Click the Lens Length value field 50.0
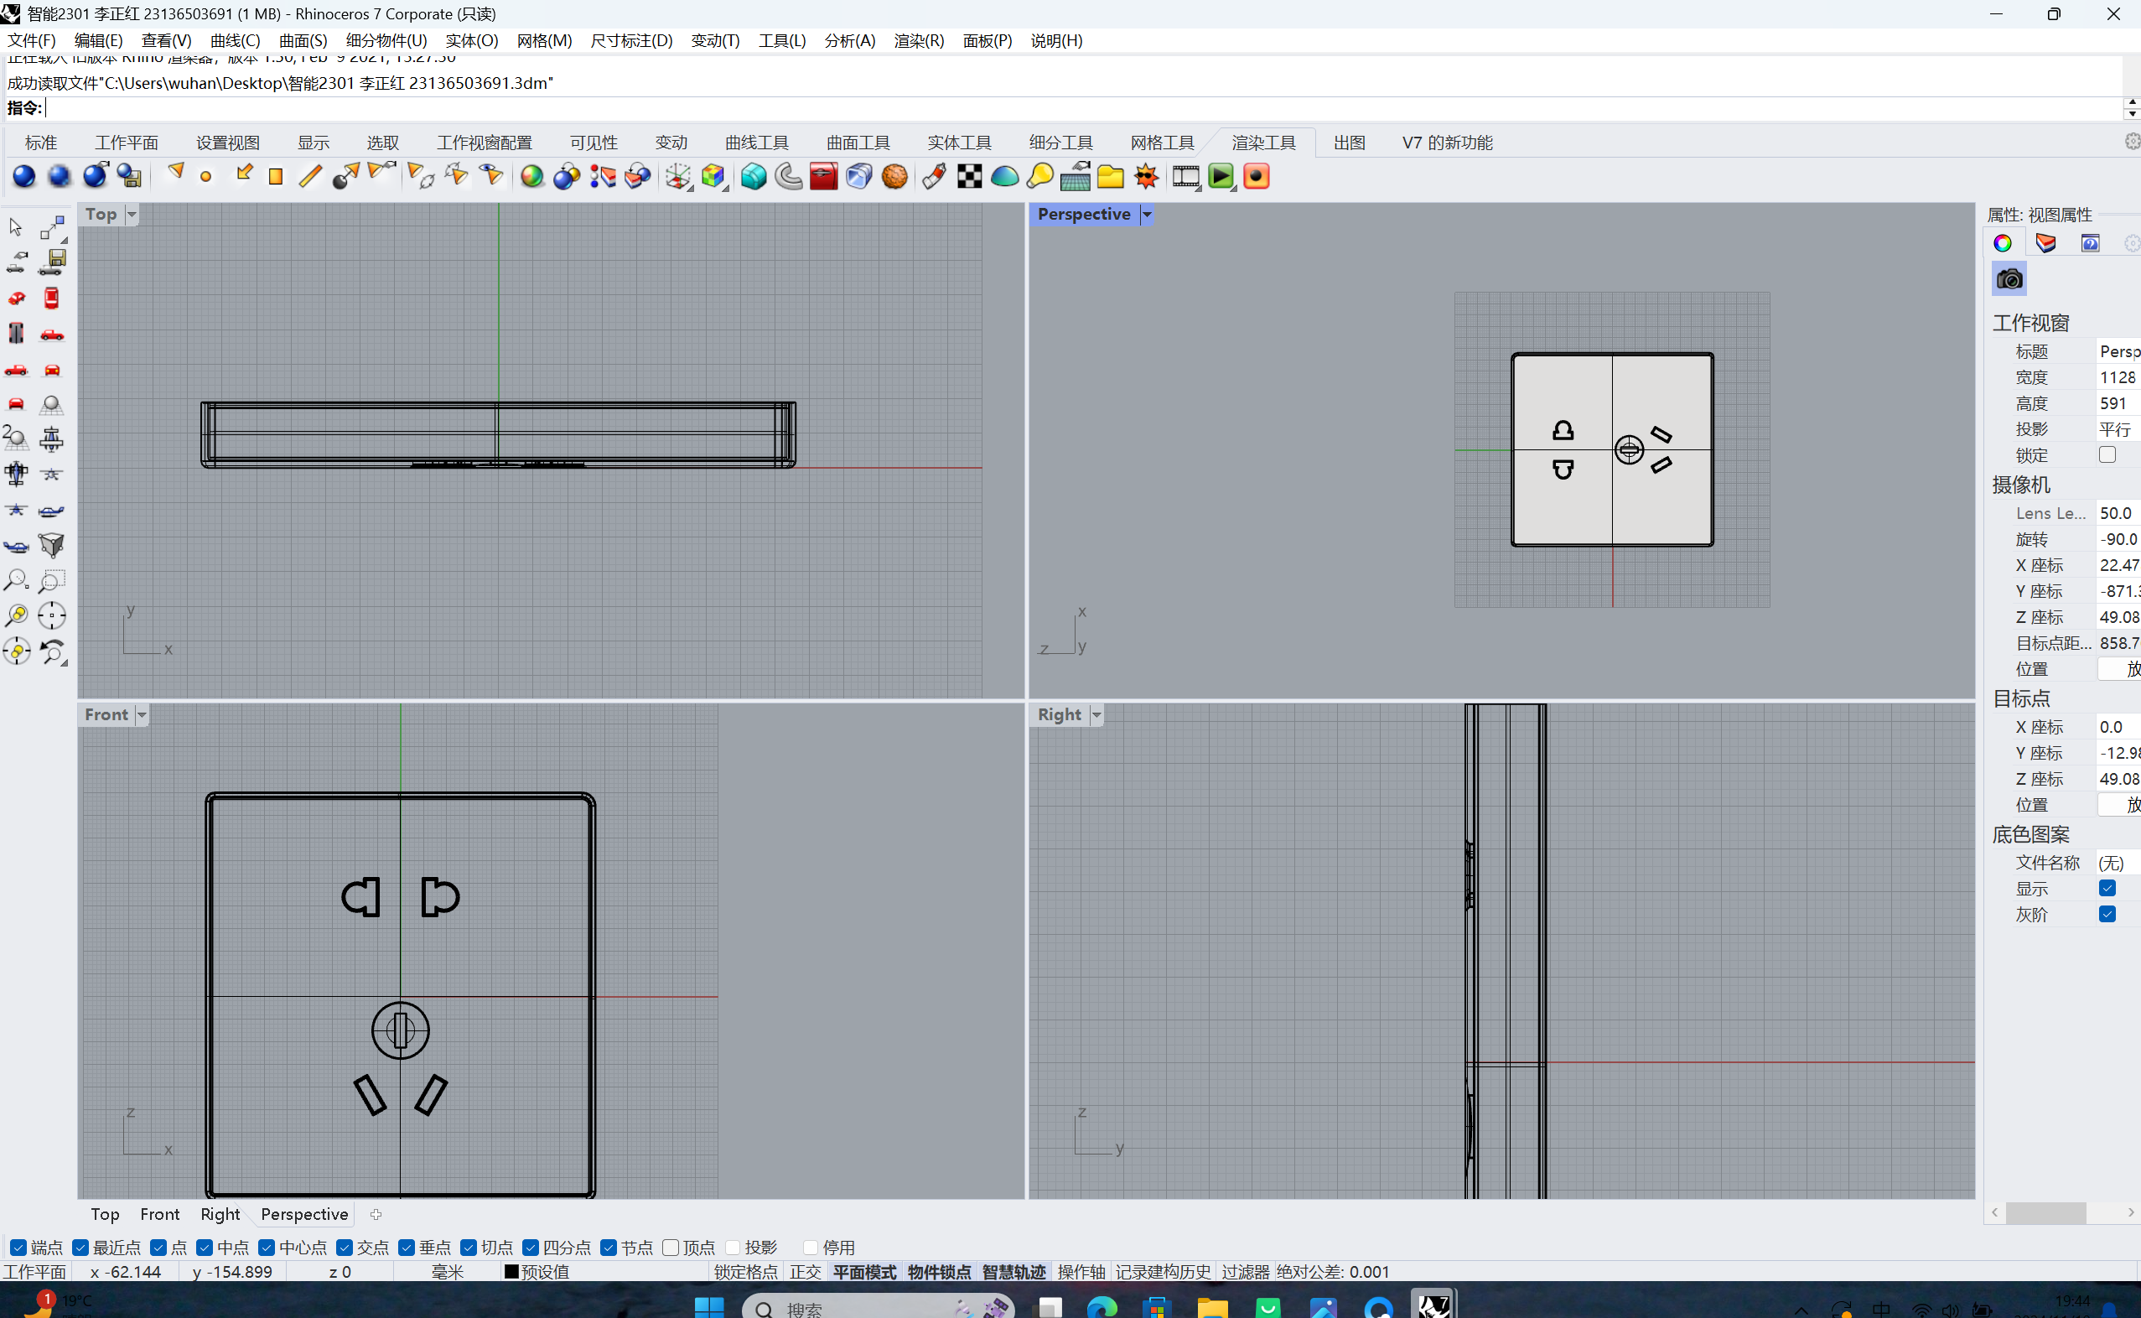This screenshot has height=1318, width=2141. coord(2118,512)
